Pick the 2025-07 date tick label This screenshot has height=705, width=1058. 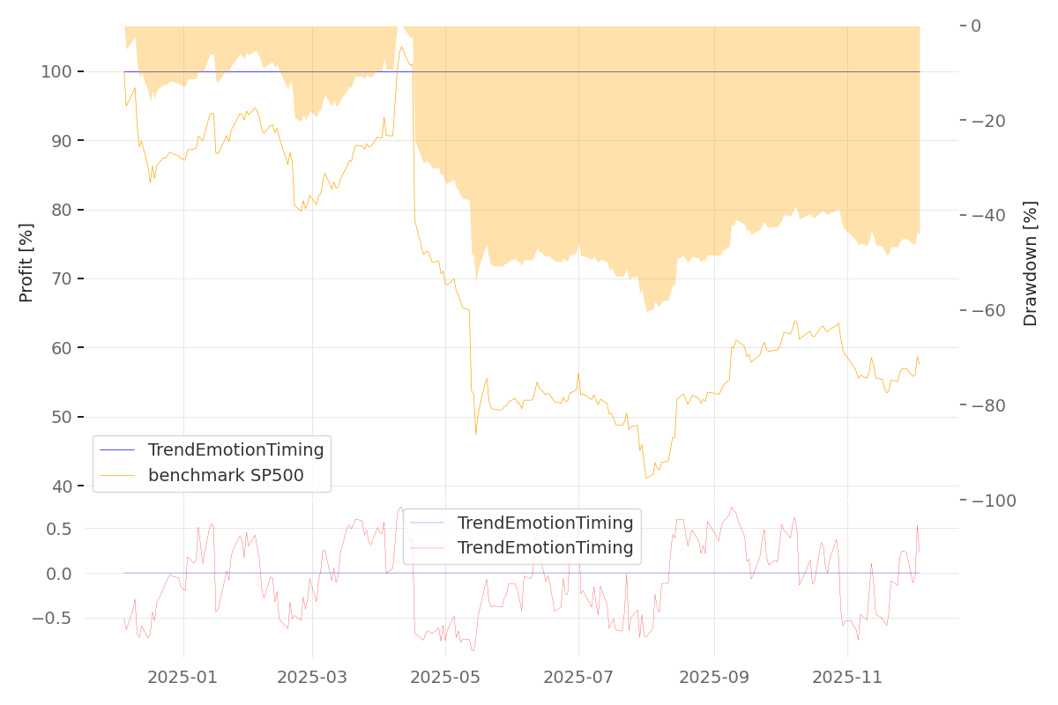578,678
